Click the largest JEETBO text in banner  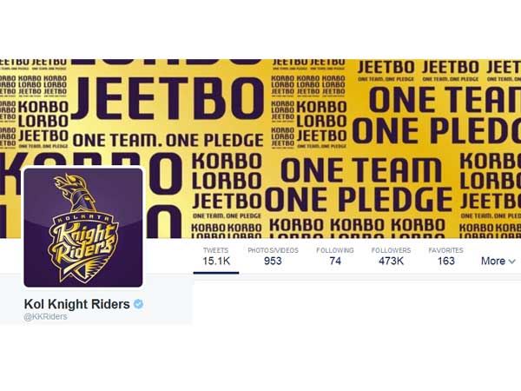[168, 98]
